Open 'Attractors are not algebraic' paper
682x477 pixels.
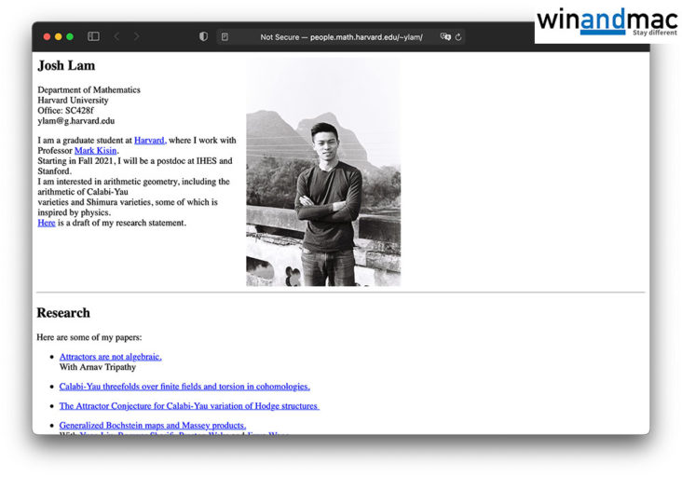point(110,357)
